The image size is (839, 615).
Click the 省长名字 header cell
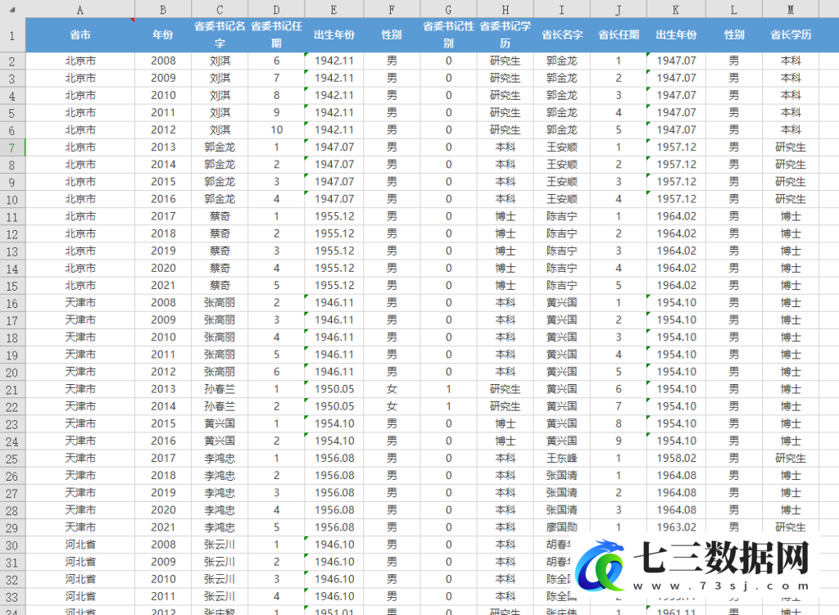(562, 35)
